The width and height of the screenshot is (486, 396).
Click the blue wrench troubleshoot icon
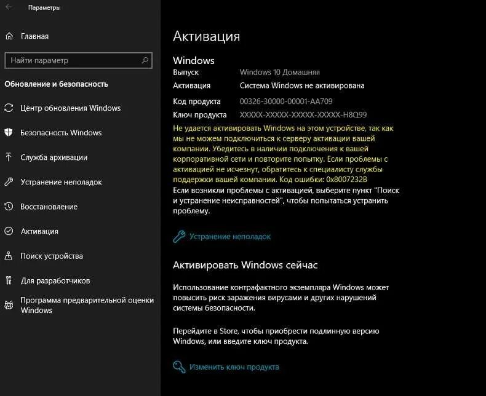click(179, 236)
